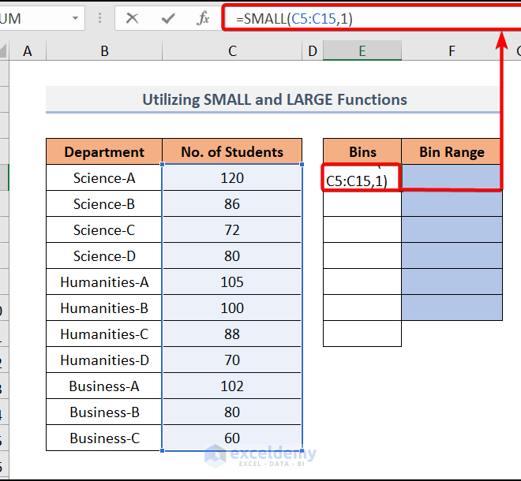The image size is (521, 481).
Task: Click the Cancel (X) formula bar icon
Action: [x=133, y=18]
